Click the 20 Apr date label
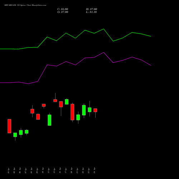 click(72, 170)
